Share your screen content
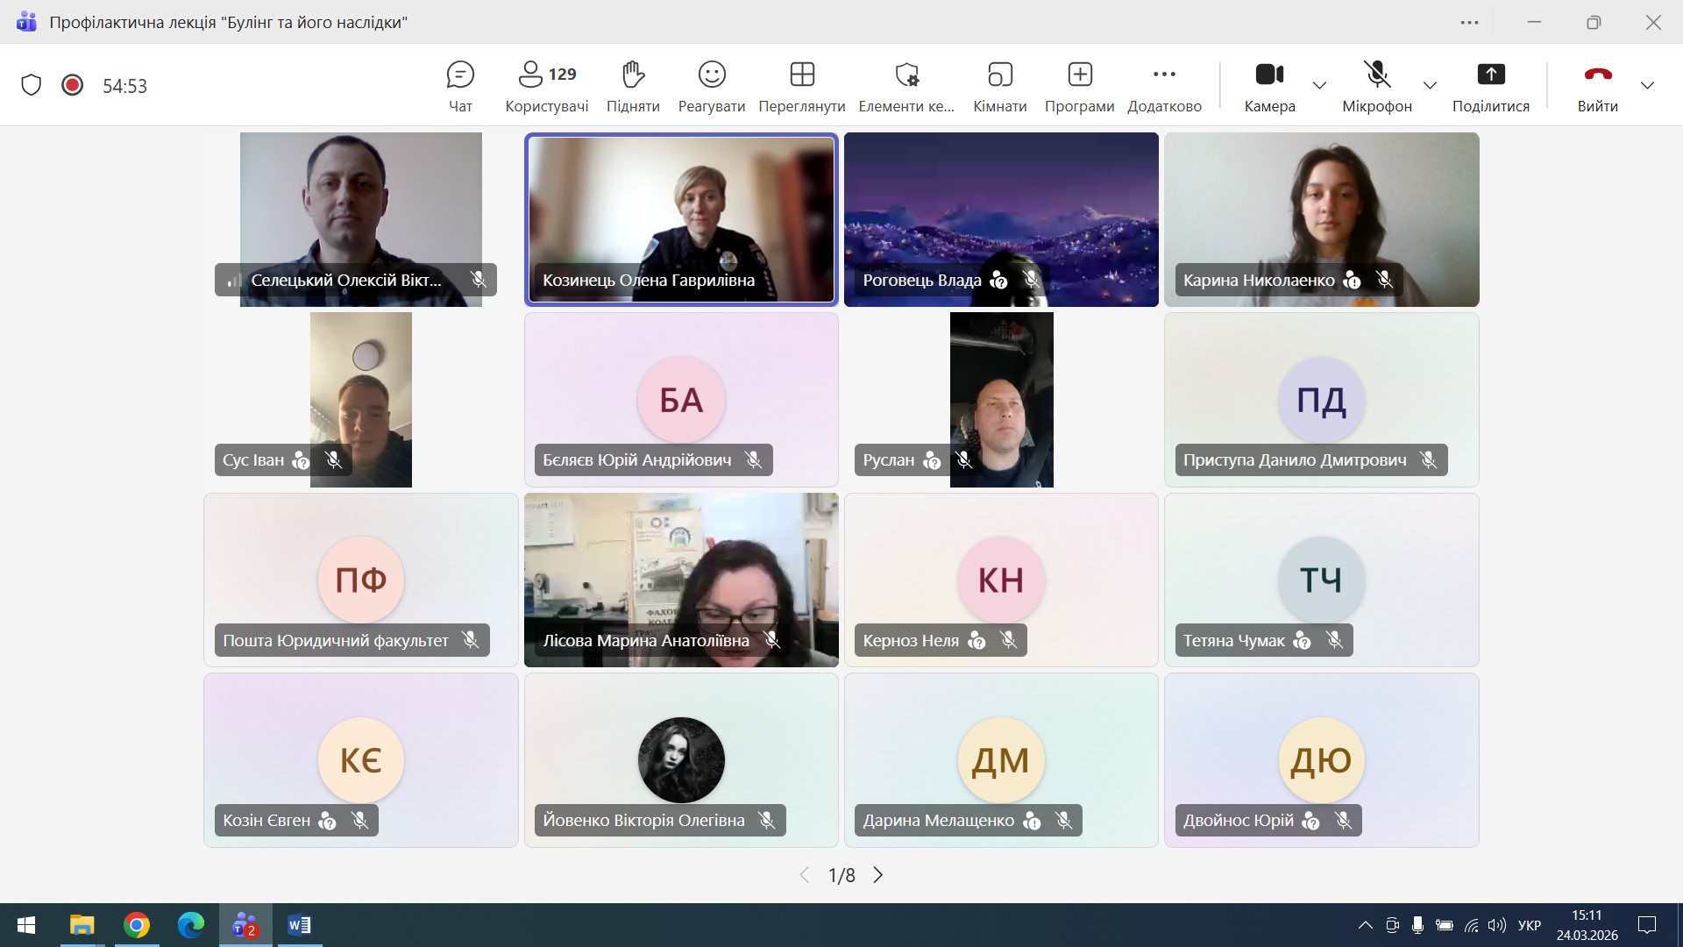1683x947 pixels. point(1490,86)
